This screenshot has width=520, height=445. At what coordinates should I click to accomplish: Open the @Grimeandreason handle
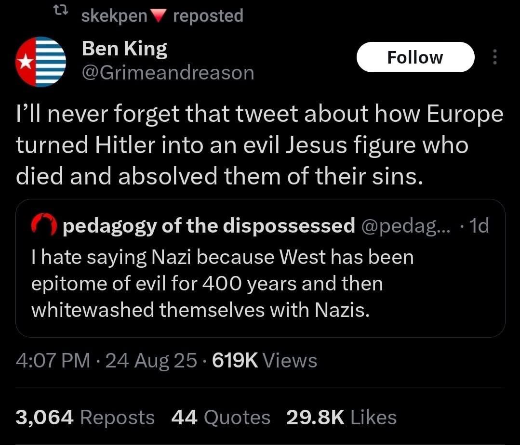click(168, 73)
